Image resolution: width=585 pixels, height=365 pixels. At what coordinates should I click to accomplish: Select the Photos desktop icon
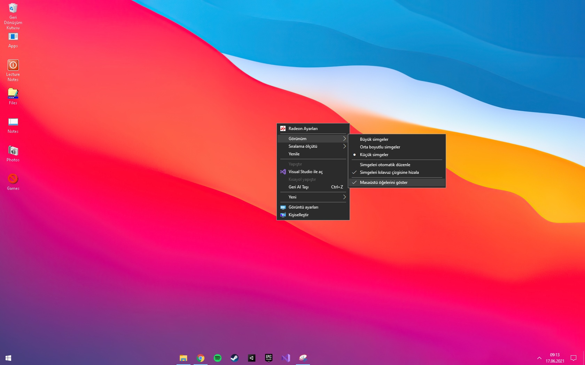click(13, 154)
